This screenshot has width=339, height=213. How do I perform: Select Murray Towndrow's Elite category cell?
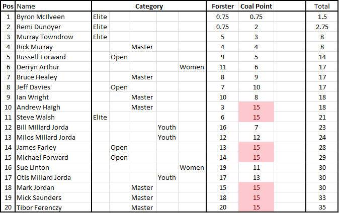tap(101, 37)
